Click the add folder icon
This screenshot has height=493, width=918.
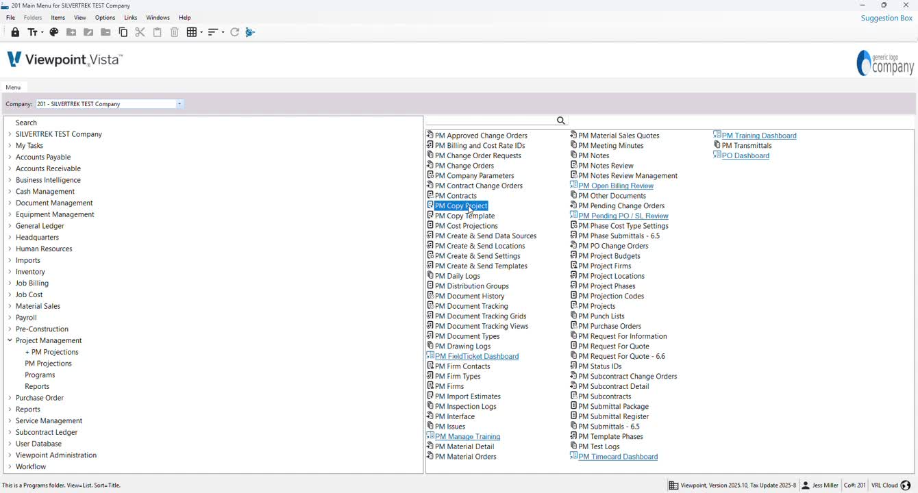pos(71,32)
